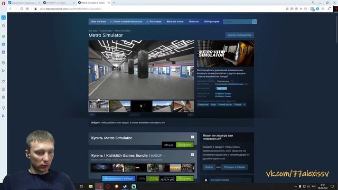This screenshot has width=338, height=190.
Task: Open the KishMish Games publisher link
Action: (x=223, y=96)
